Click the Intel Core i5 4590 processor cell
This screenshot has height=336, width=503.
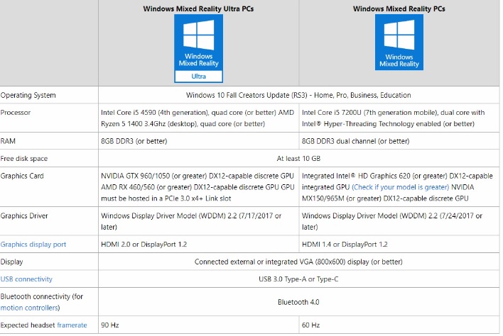tap(199, 118)
